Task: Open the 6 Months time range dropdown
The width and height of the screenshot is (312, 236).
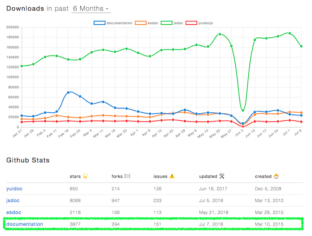Action: [91, 9]
